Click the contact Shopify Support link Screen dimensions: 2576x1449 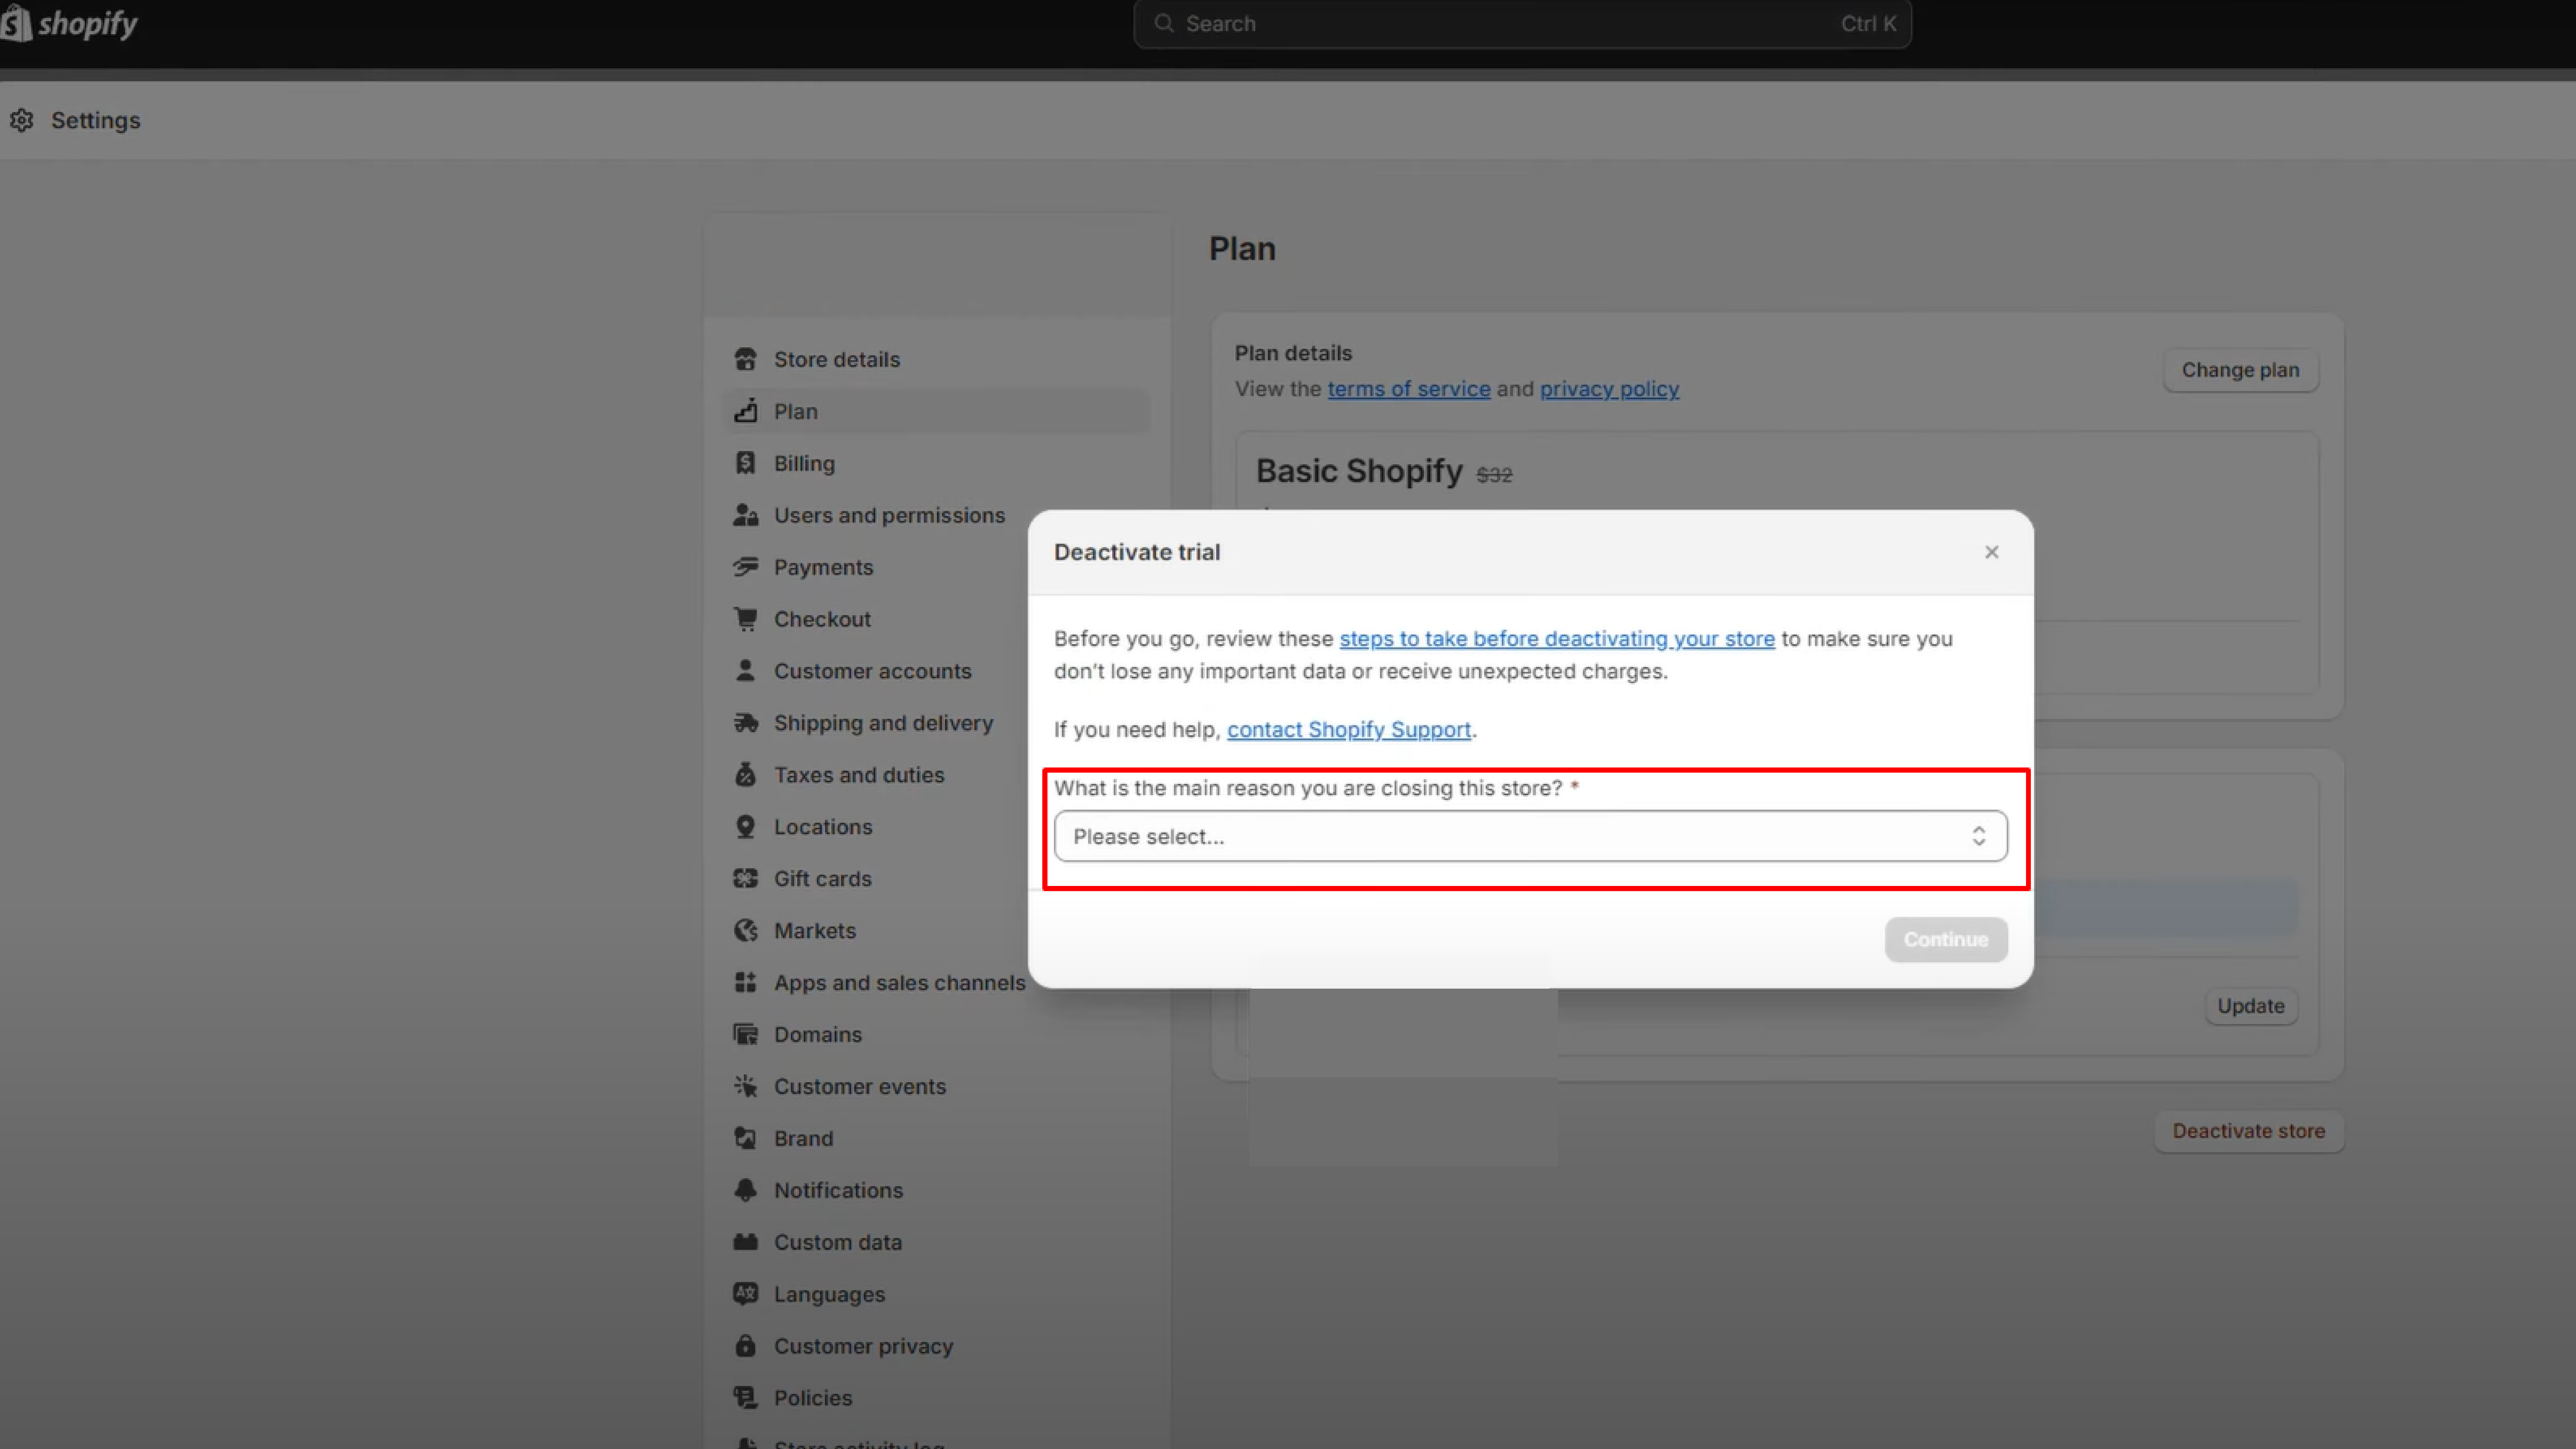pos(1348,727)
